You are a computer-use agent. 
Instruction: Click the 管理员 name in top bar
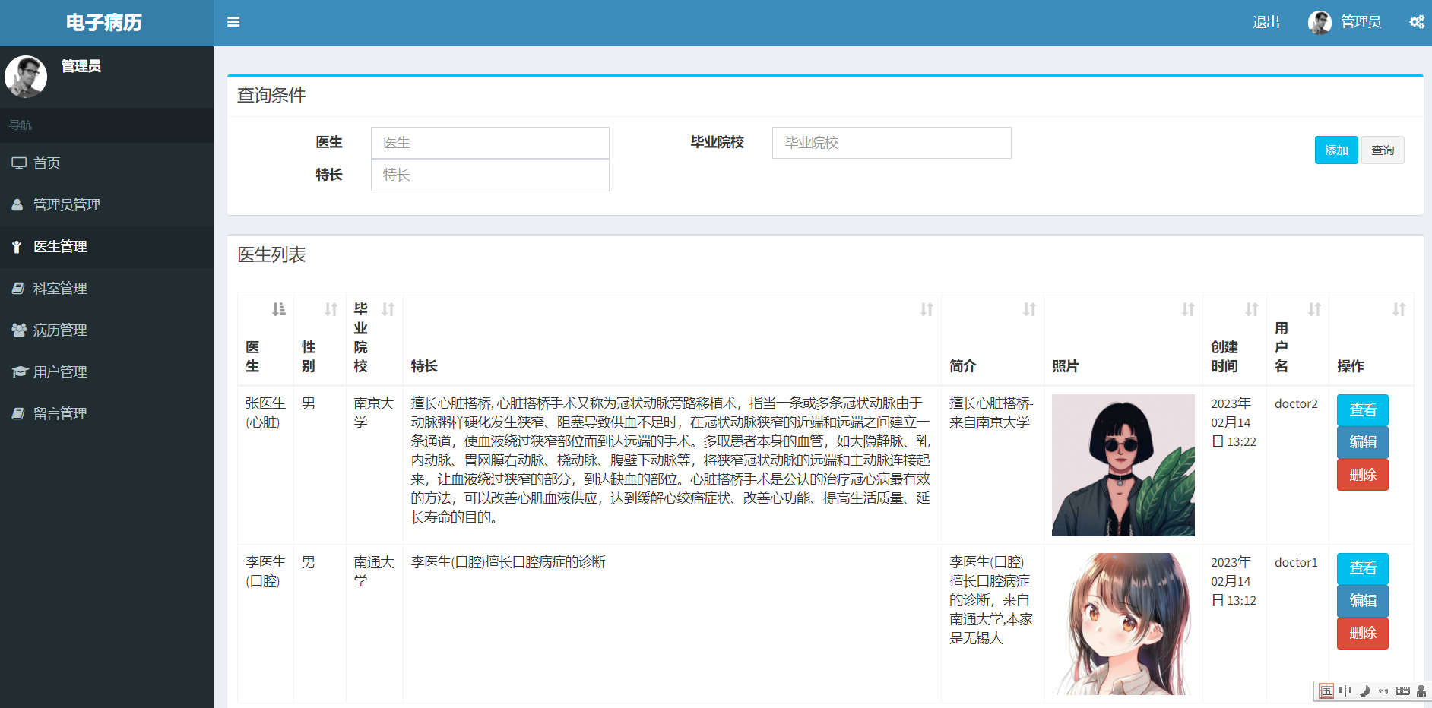pos(1361,22)
